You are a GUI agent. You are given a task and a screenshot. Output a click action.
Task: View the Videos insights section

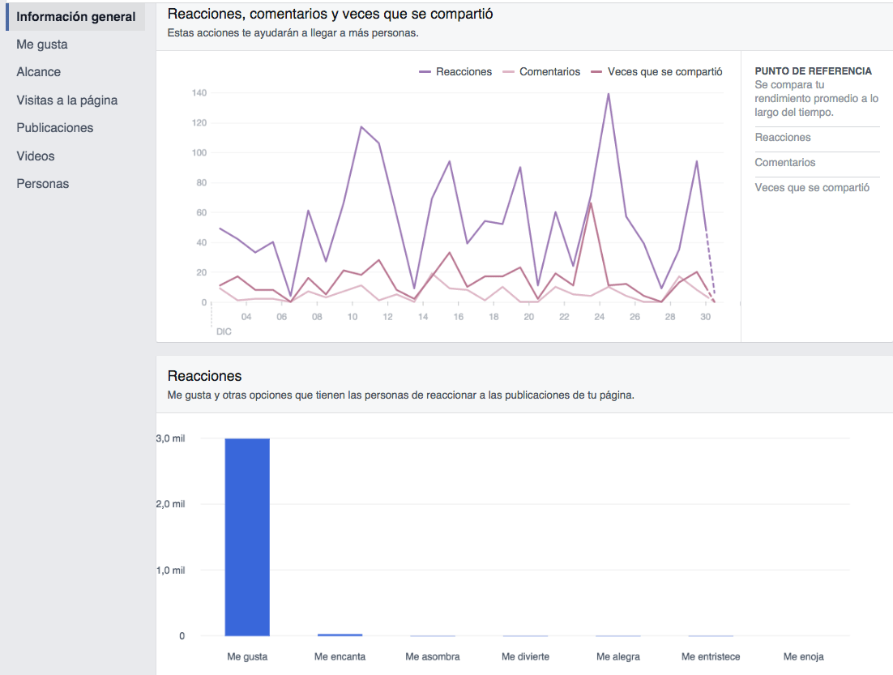[x=36, y=156]
